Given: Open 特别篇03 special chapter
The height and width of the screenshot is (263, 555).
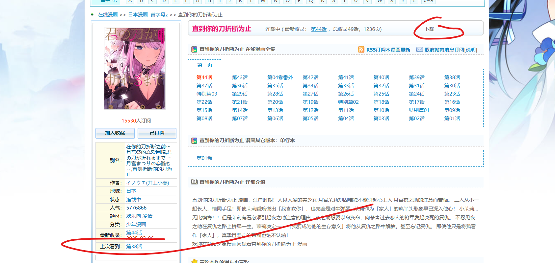Looking at the screenshot, I should click(x=207, y=94).
